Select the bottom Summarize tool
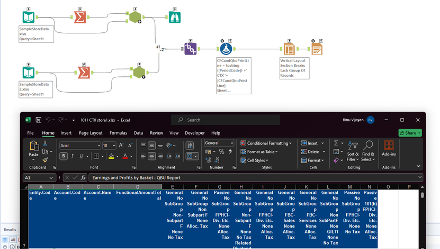This screenshot has height=249, width=440. coord(84,73)
